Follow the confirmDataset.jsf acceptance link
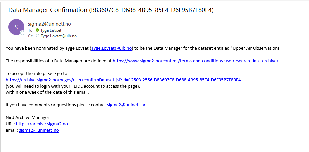 coord(123,80)
